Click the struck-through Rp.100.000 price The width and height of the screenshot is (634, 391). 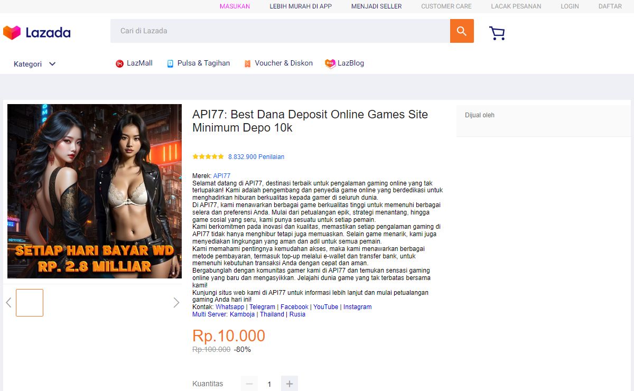tap(211, 350)
